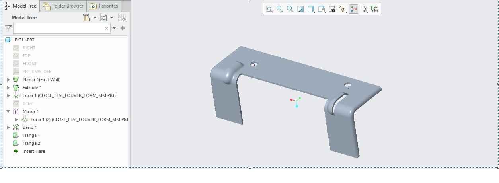Zoom in using the magnifier plus icon
Image resolution: width=499 pixels, height=183 pixels.
(280, 9)
